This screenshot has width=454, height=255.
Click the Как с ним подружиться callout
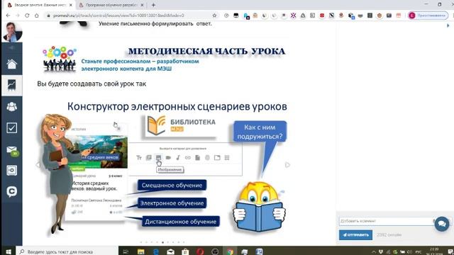[260, 132]
